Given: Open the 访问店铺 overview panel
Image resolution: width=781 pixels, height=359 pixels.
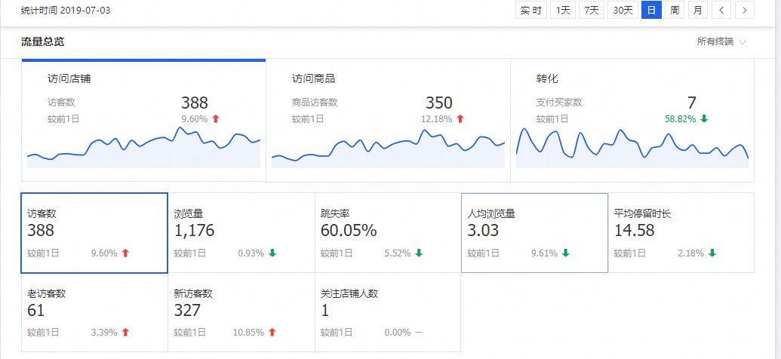Looking at the screenshot, I should pyautogui.click(x=143, y=120).
